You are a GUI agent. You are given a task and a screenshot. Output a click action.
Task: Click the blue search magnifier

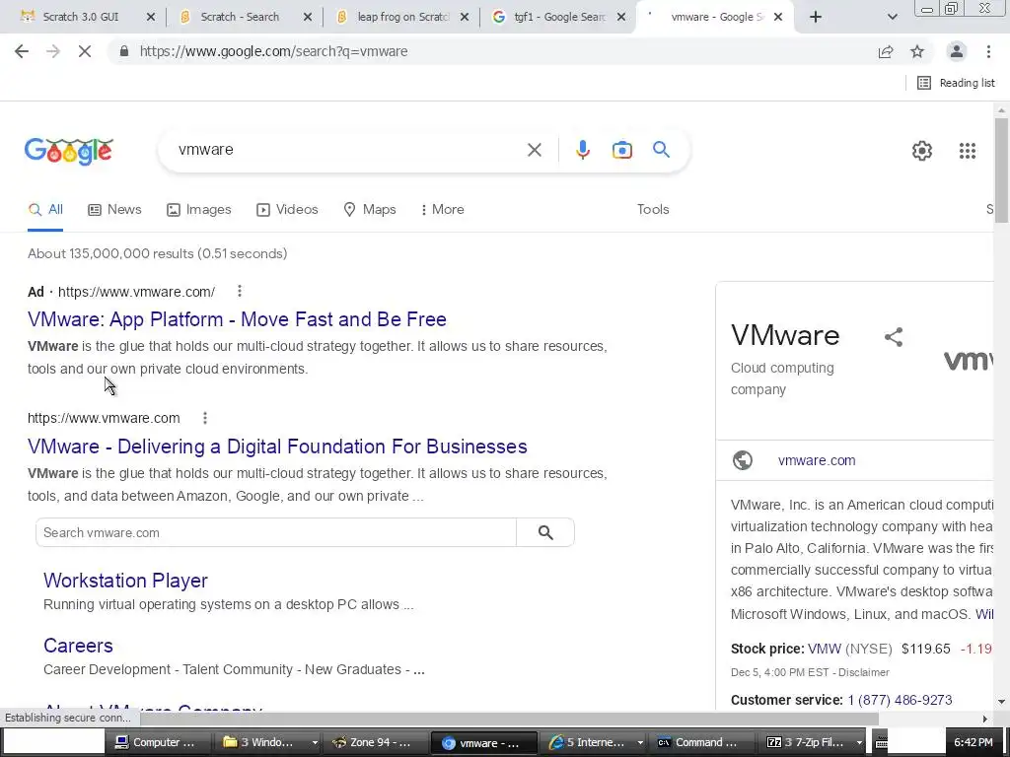click(x=661, y=150)
